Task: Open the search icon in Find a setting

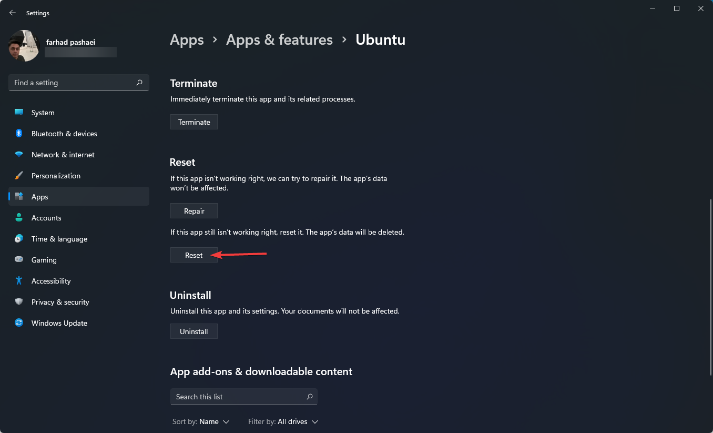Action: pyautogui.click(x=139, y=83)
